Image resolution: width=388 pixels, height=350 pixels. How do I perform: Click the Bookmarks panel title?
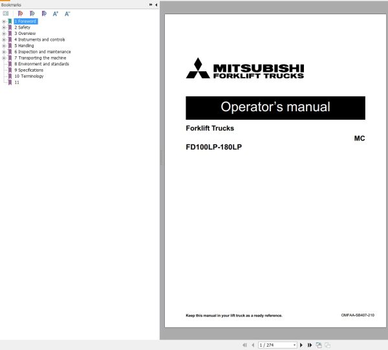[x=11, y=5]
